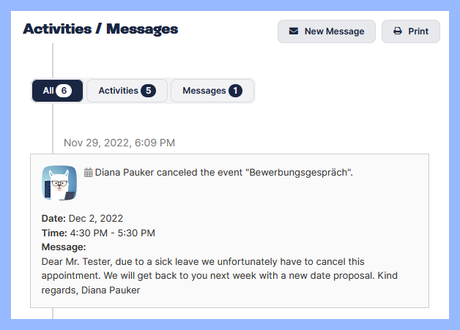The width and height of the screenshot is (460, 330).
Task: Click the canceled event Bewerbungsgespräch text
Action: point(224,173)
